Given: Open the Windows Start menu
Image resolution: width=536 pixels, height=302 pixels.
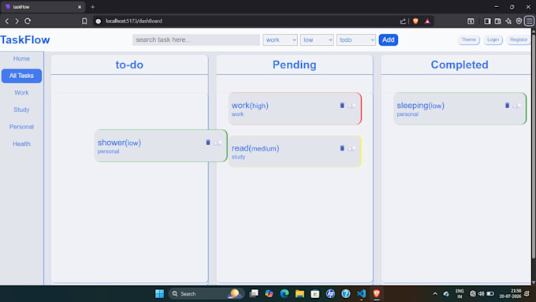Looking at the screenshot, I should tap(159, 294).
